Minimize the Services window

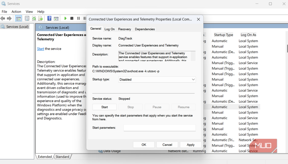click(x=257, y=4)
